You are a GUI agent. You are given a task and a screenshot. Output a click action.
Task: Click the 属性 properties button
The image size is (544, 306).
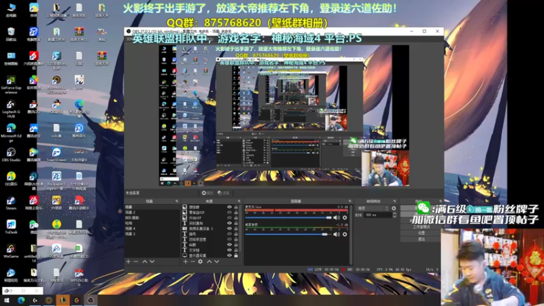207,193
